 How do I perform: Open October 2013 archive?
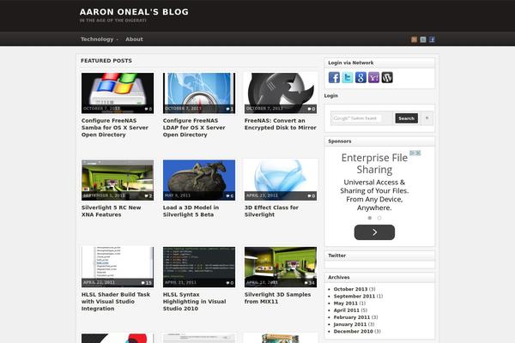click(x=350, y=289)
